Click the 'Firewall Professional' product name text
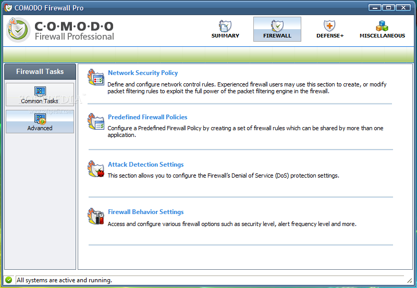Viewport: 417px width, 288px height. (x=75, y=36)
